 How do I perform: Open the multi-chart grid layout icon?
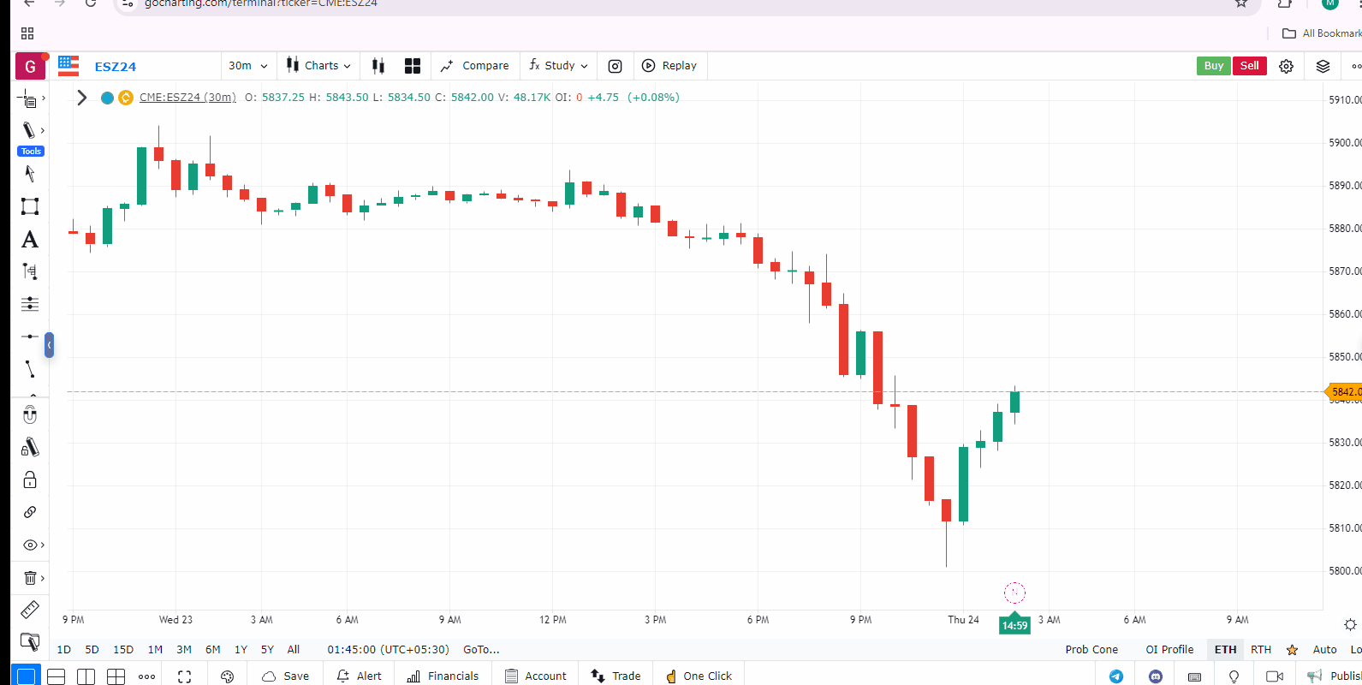coord(413,66)
